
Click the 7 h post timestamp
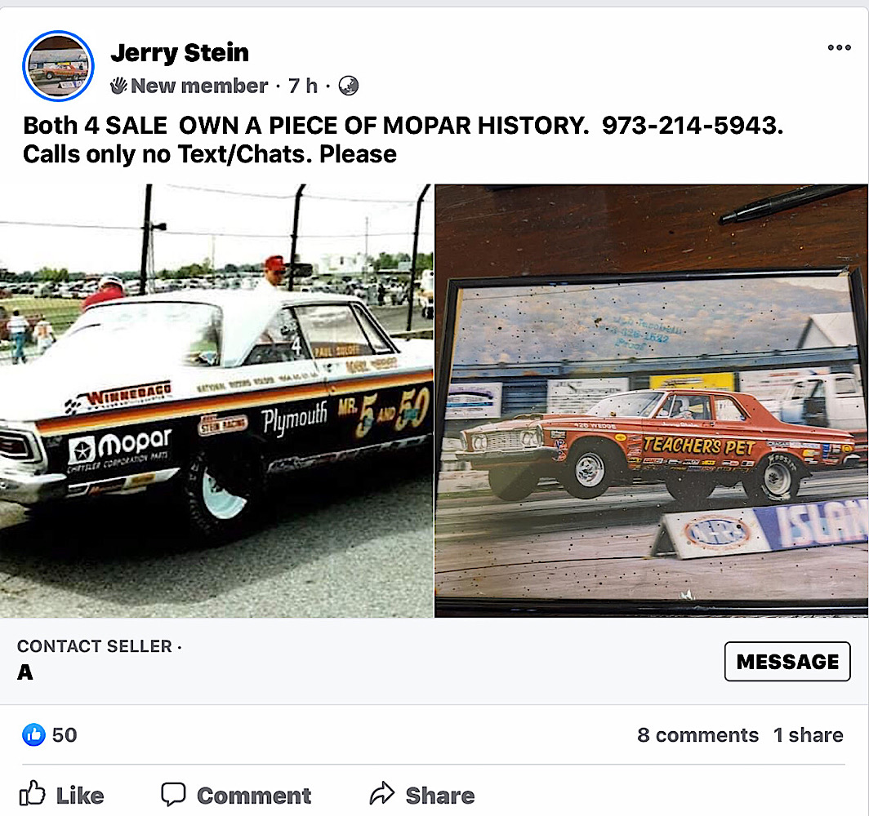click(302, 86)
